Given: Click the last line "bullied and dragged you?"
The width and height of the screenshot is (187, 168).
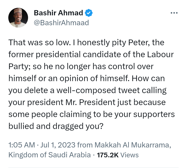Looking at the screenshot, I should (x=56, y=126).
